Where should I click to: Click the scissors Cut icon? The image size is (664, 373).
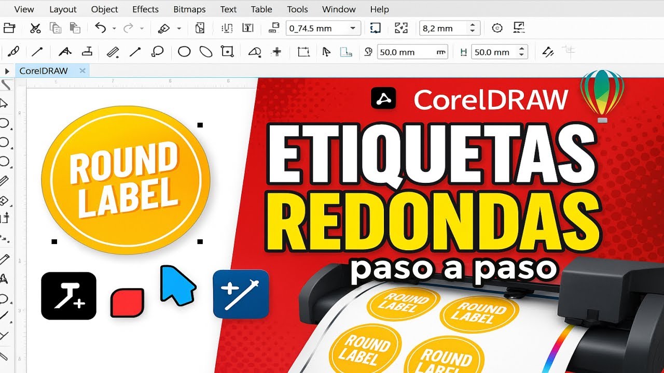(35, 28)
